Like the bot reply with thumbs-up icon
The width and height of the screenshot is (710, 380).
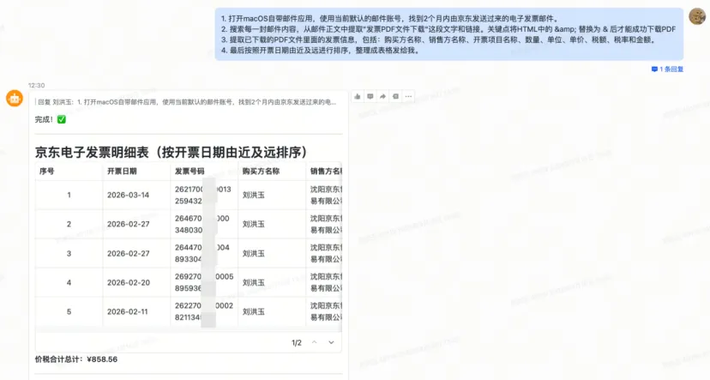point(358,96)
